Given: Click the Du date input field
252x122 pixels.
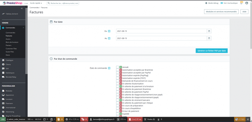Looking at the screenshot, I should (x=161, y=31).
